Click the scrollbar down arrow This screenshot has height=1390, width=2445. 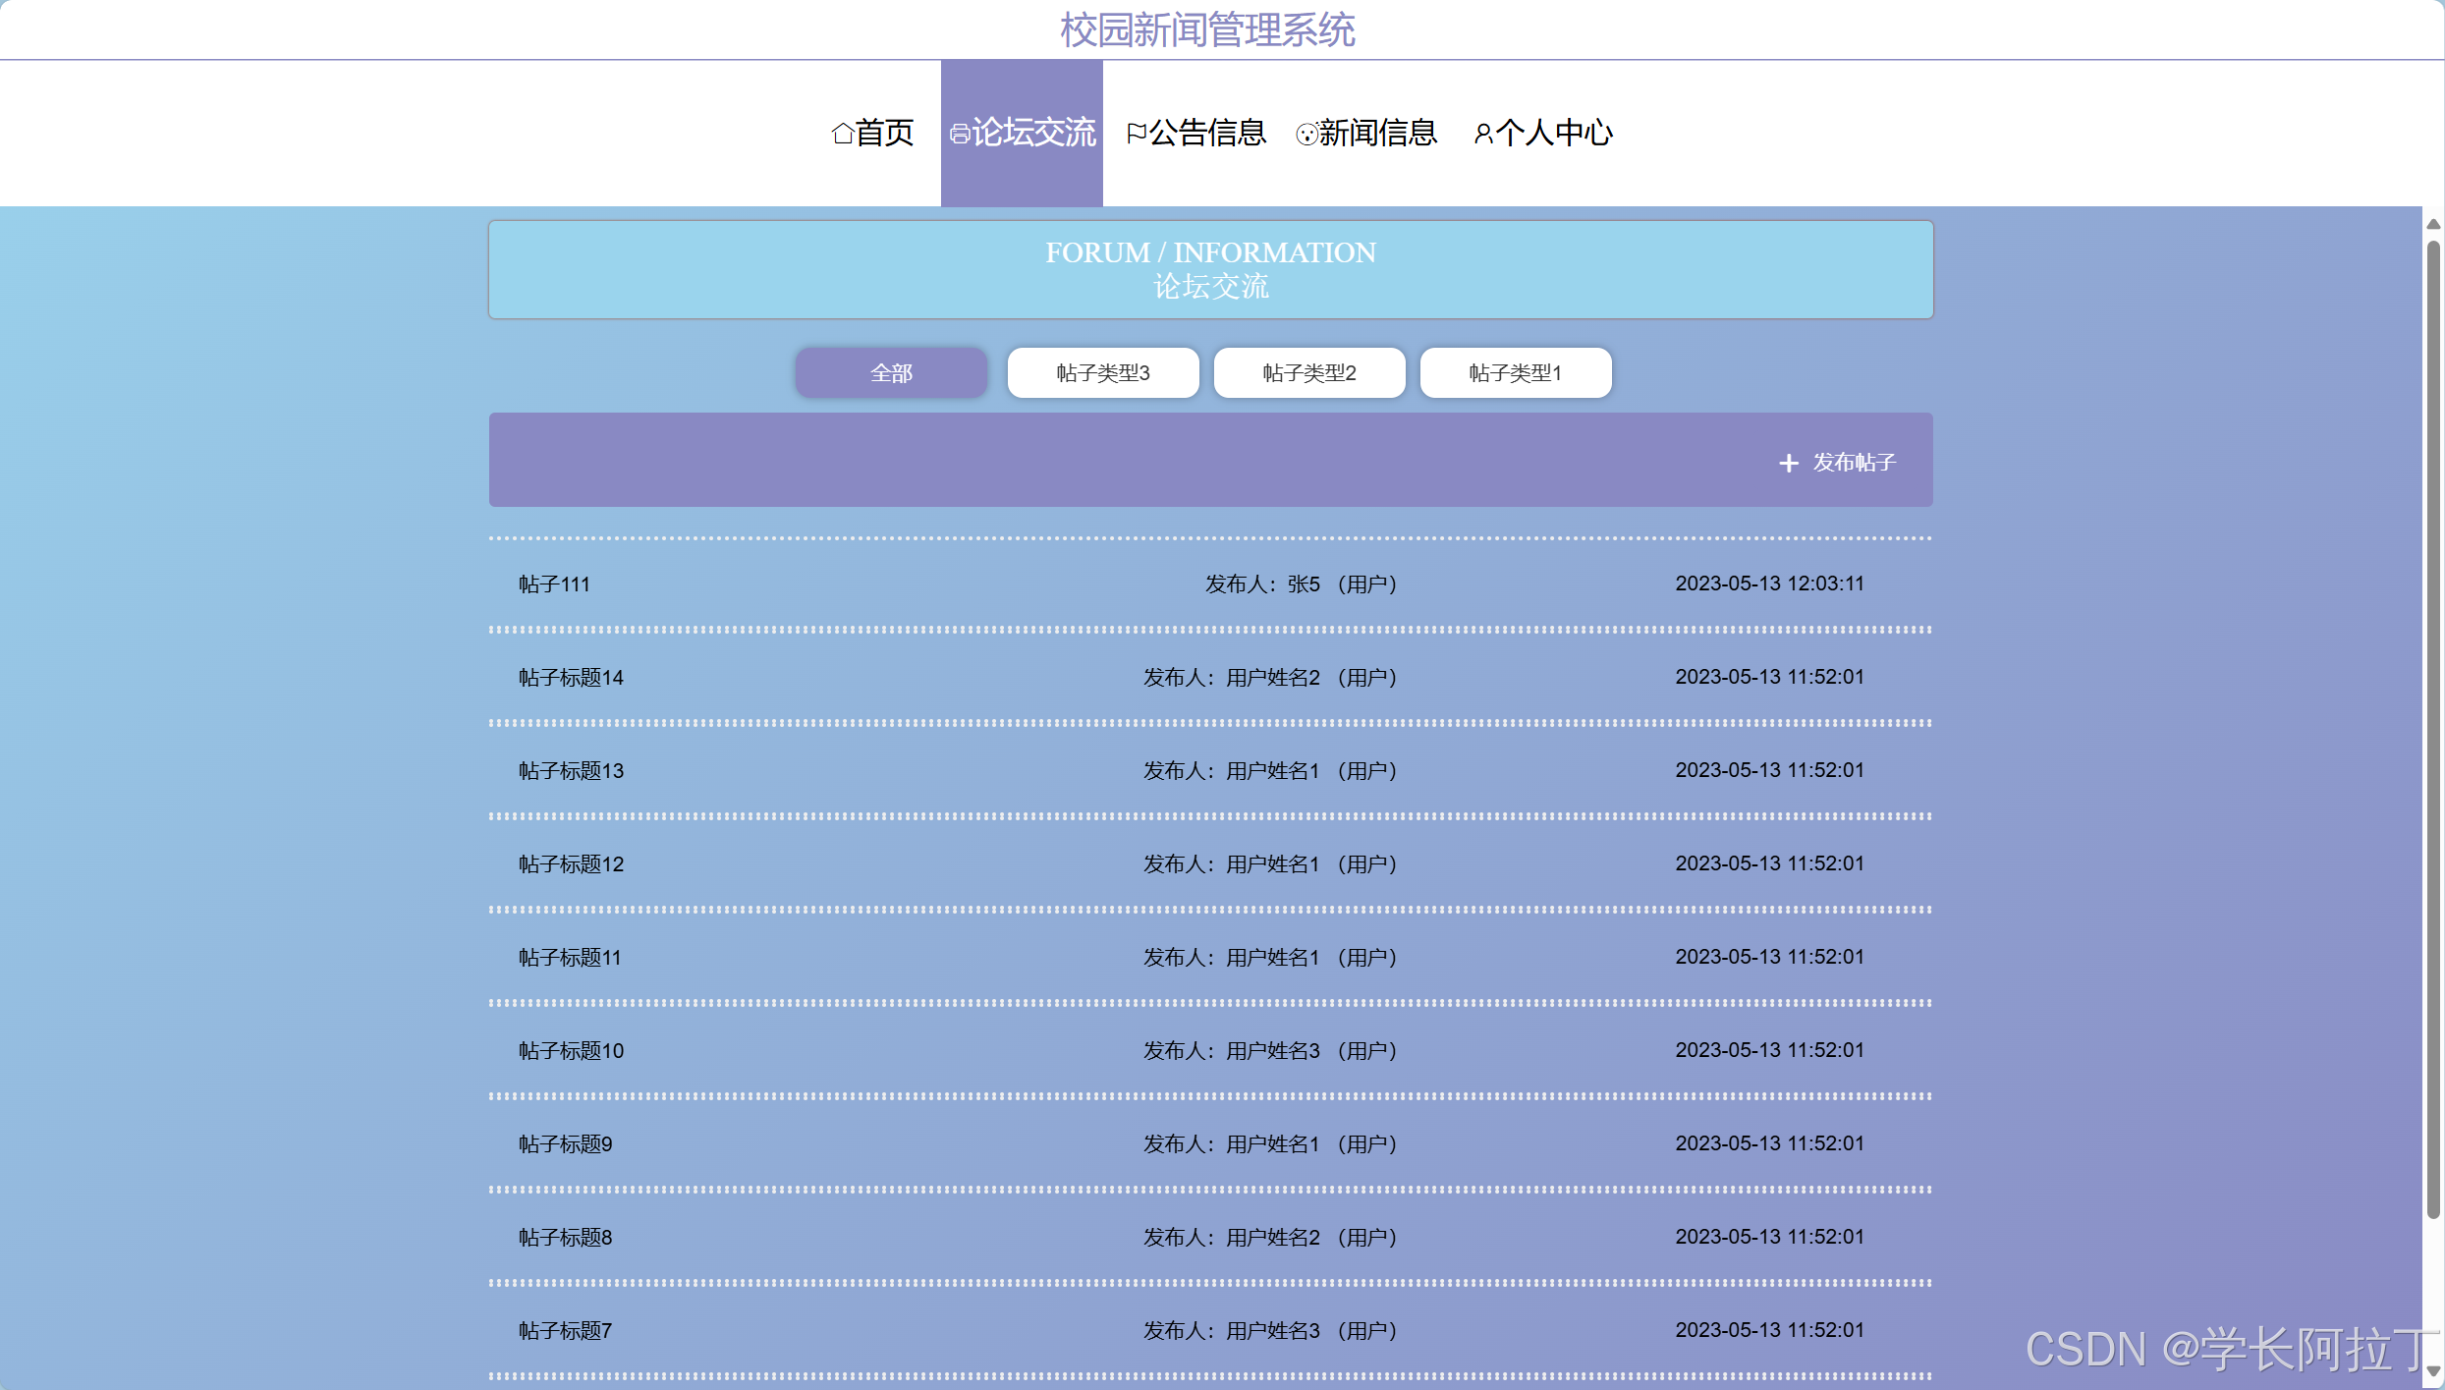point(2433,1370)
